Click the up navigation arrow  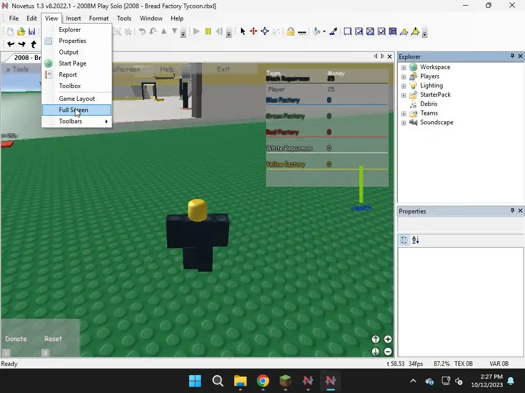[x=33, y=44]
